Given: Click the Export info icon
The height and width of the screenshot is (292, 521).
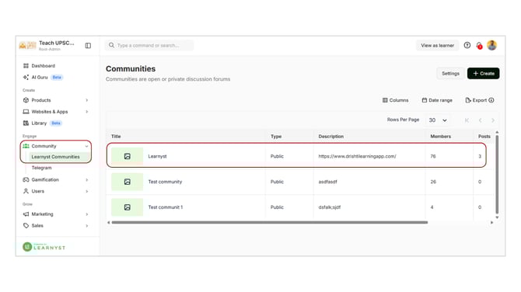Looking at the screenshot, I should click(491, 100).
